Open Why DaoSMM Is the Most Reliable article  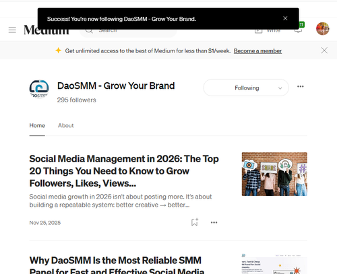pyautogui.click(x=117, y=265)
